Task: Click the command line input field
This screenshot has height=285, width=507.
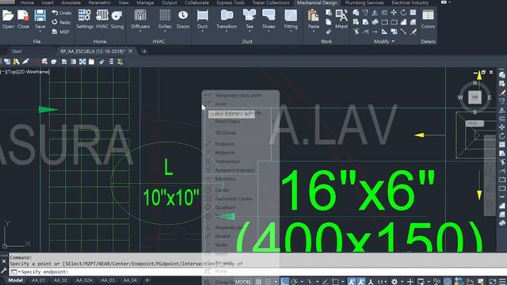Action: tap(259, 272)
